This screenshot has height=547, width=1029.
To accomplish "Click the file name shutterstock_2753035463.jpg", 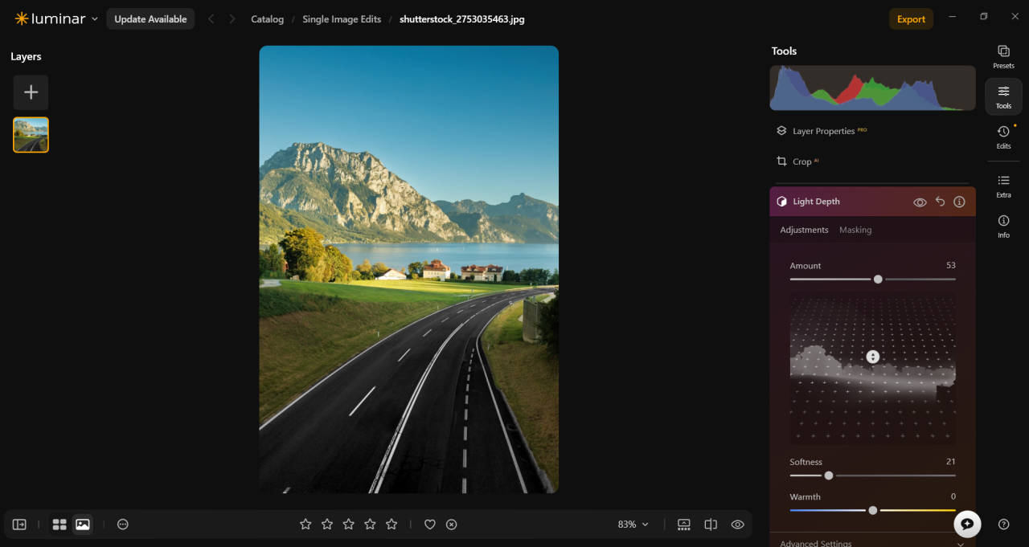I will point(462,19).
